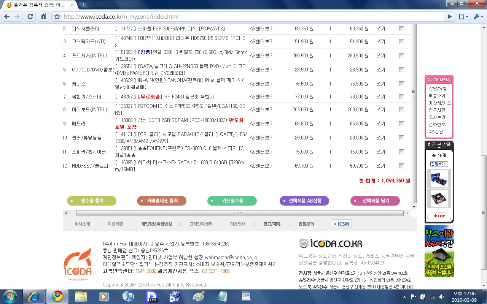Open Paint palette taskbar icon

[199, 296]
